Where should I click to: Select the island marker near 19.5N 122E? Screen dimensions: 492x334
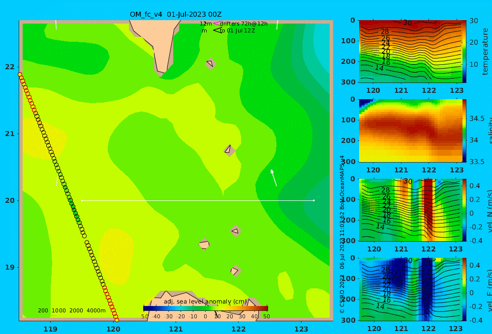point(236,231)
